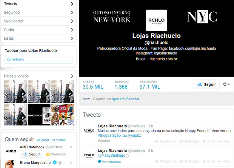Click Retweetar on the 1 h tweet
The height and width of the screenshot is (168, 234).
point(189,142)
